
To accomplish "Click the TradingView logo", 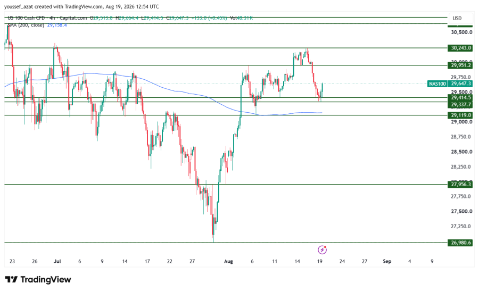I will coord(38,279).
